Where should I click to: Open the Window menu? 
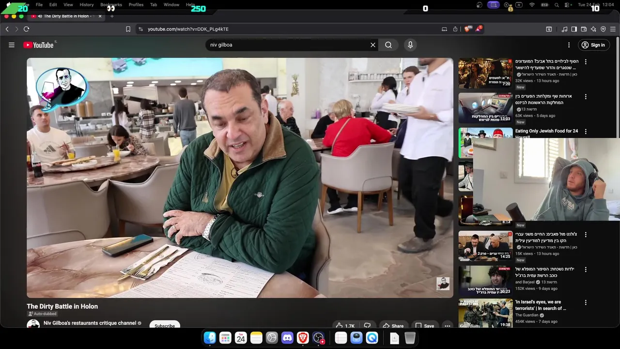coord(171,5)
